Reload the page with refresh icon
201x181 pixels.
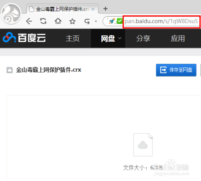point(43,21)
